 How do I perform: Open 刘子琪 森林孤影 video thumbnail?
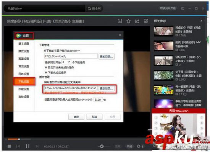(163, 75)
